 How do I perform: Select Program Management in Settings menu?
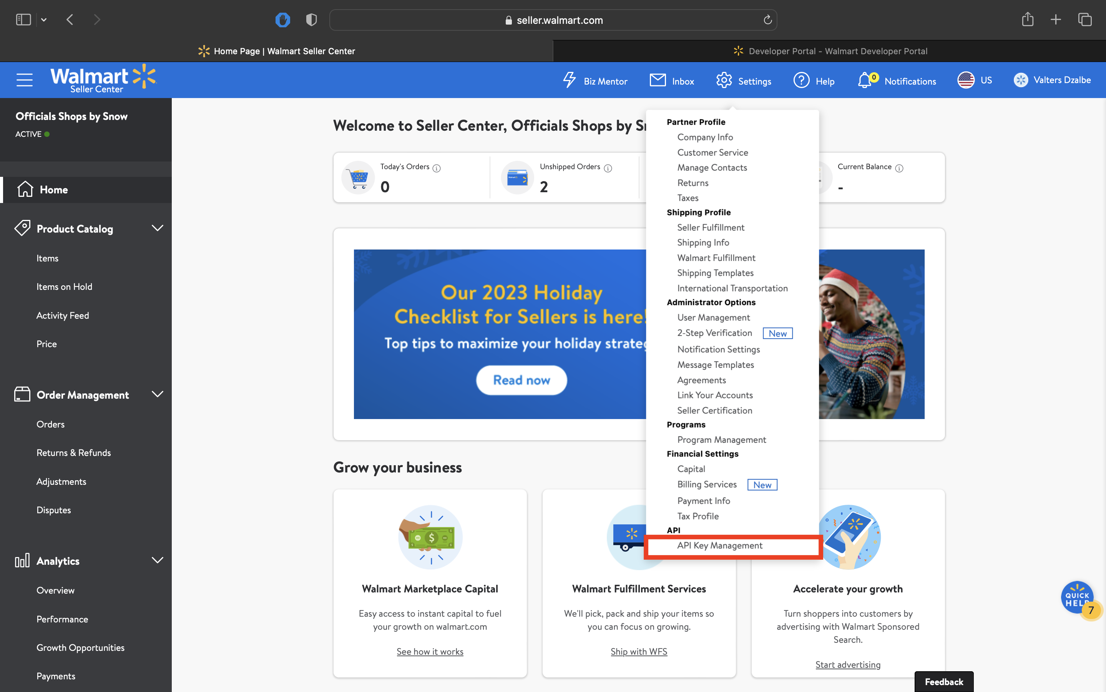click(x=721, y=439)
